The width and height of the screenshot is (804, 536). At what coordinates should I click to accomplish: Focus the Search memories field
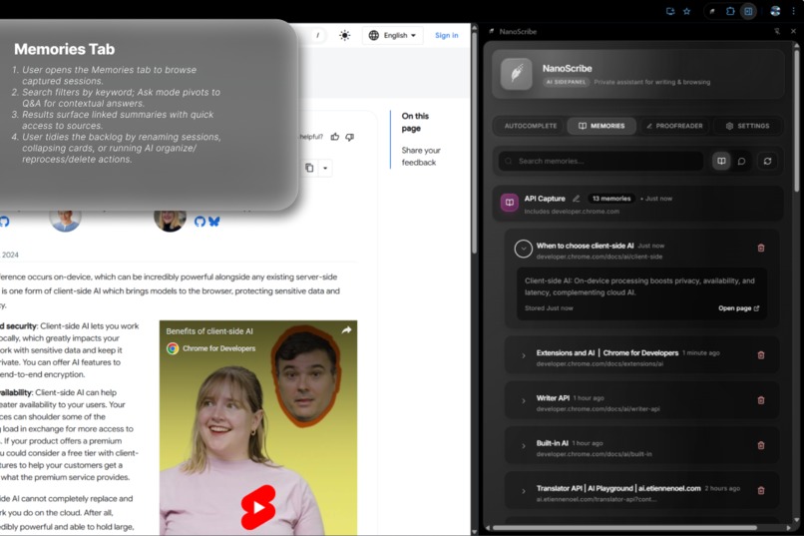click(x=601, y=161)
